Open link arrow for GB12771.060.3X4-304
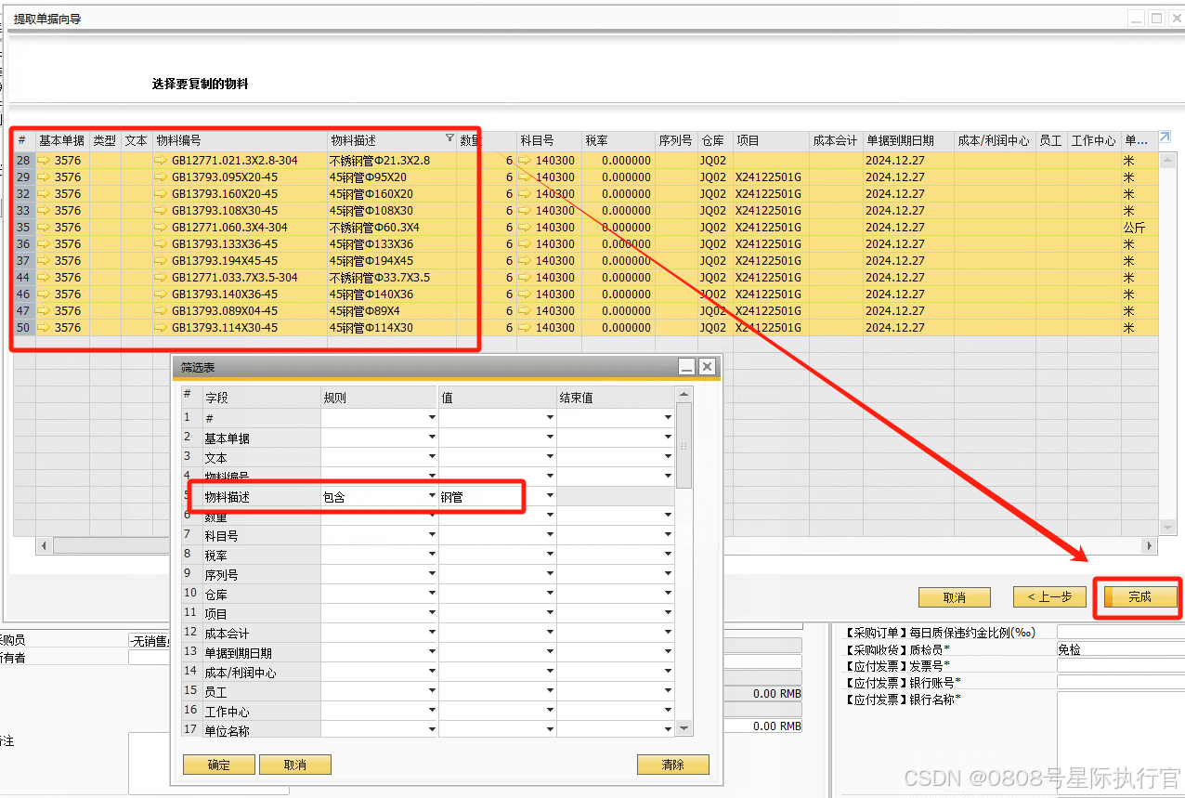The height and width of the screenshot is (798, 1185). click(x=162, y=228)
